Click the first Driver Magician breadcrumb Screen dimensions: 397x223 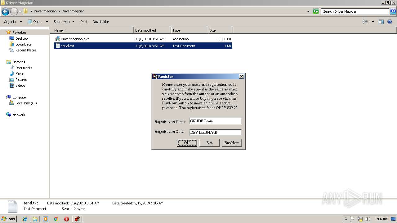click(45, 11)
